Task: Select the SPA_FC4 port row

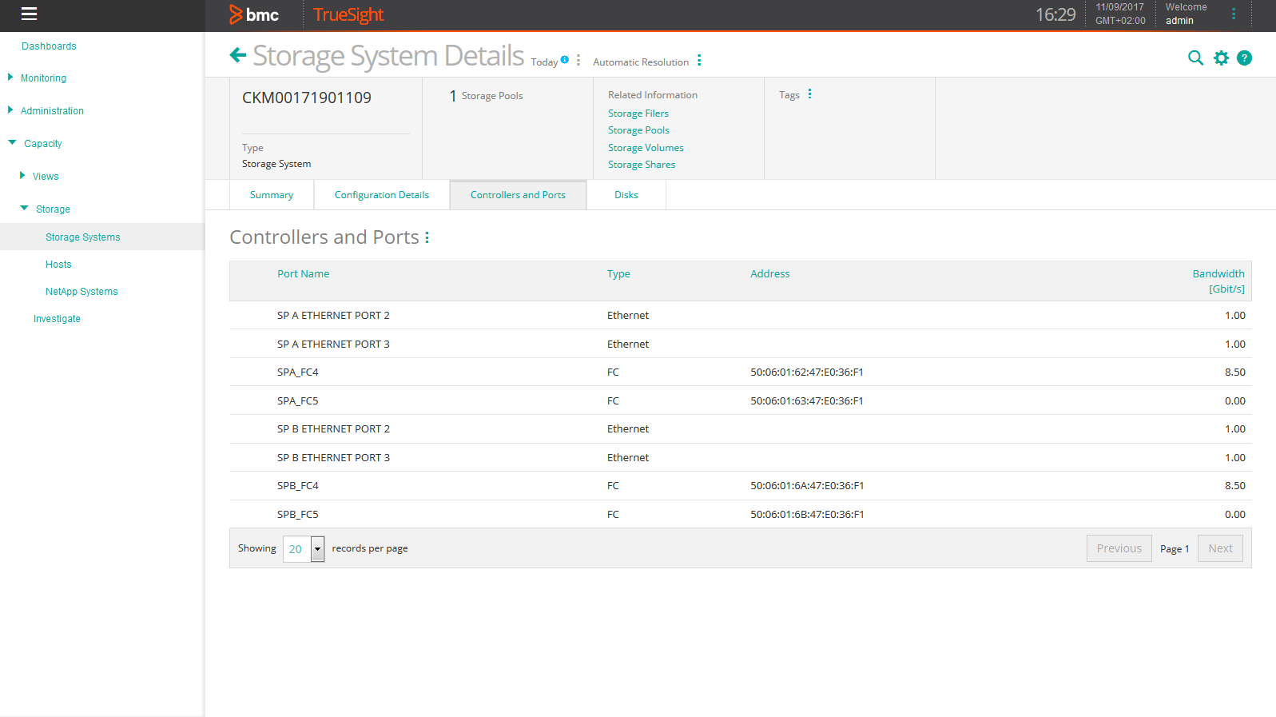Action: pos(740,372)
